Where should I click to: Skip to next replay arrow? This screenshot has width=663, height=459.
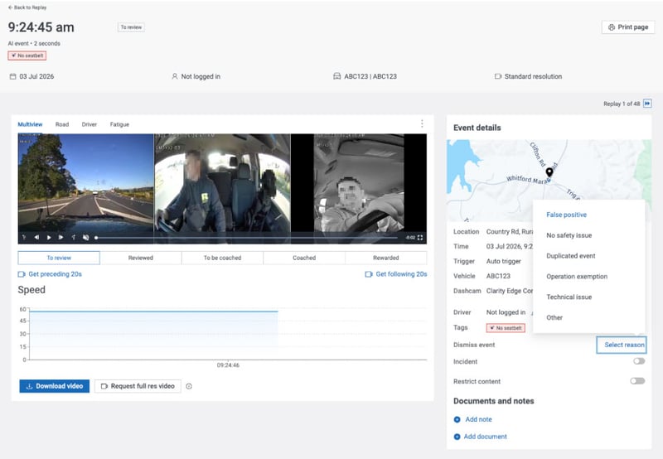coord(647,104)
